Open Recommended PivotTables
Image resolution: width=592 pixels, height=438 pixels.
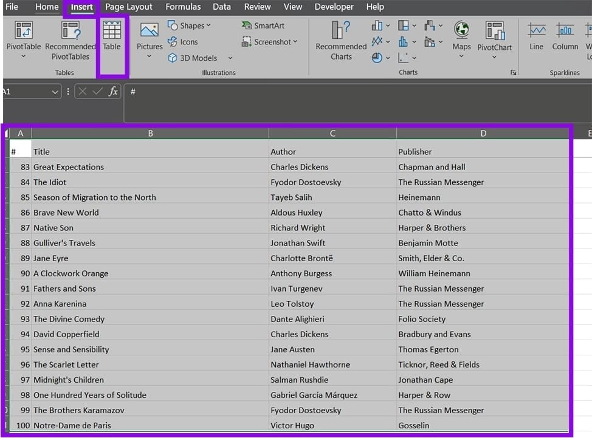71,41
